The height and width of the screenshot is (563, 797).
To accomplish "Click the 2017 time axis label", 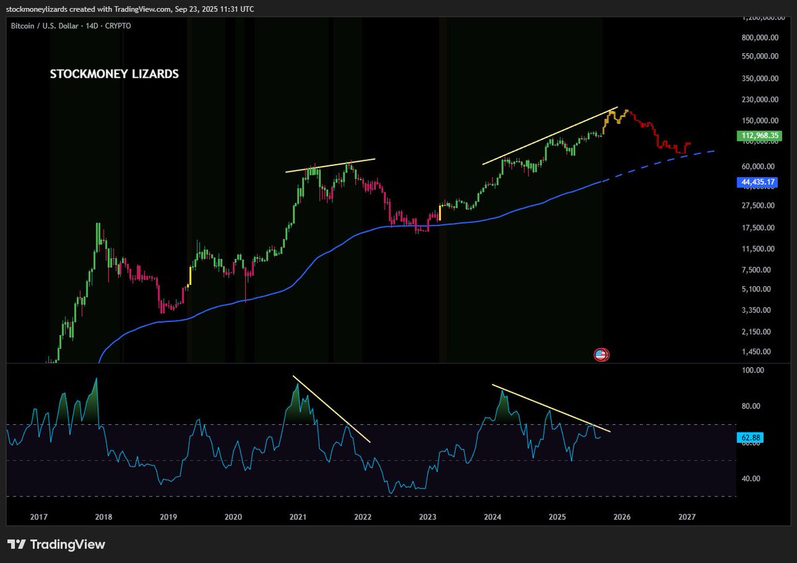I will point(39,517).
